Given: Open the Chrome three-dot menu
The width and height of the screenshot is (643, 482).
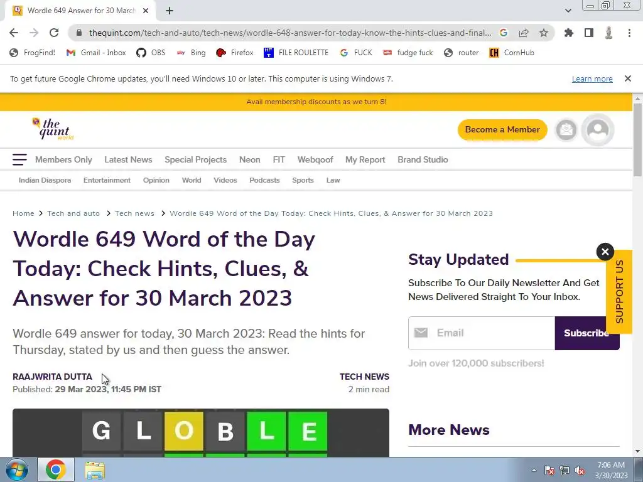Looking at the screenshot, I should 629,33.
